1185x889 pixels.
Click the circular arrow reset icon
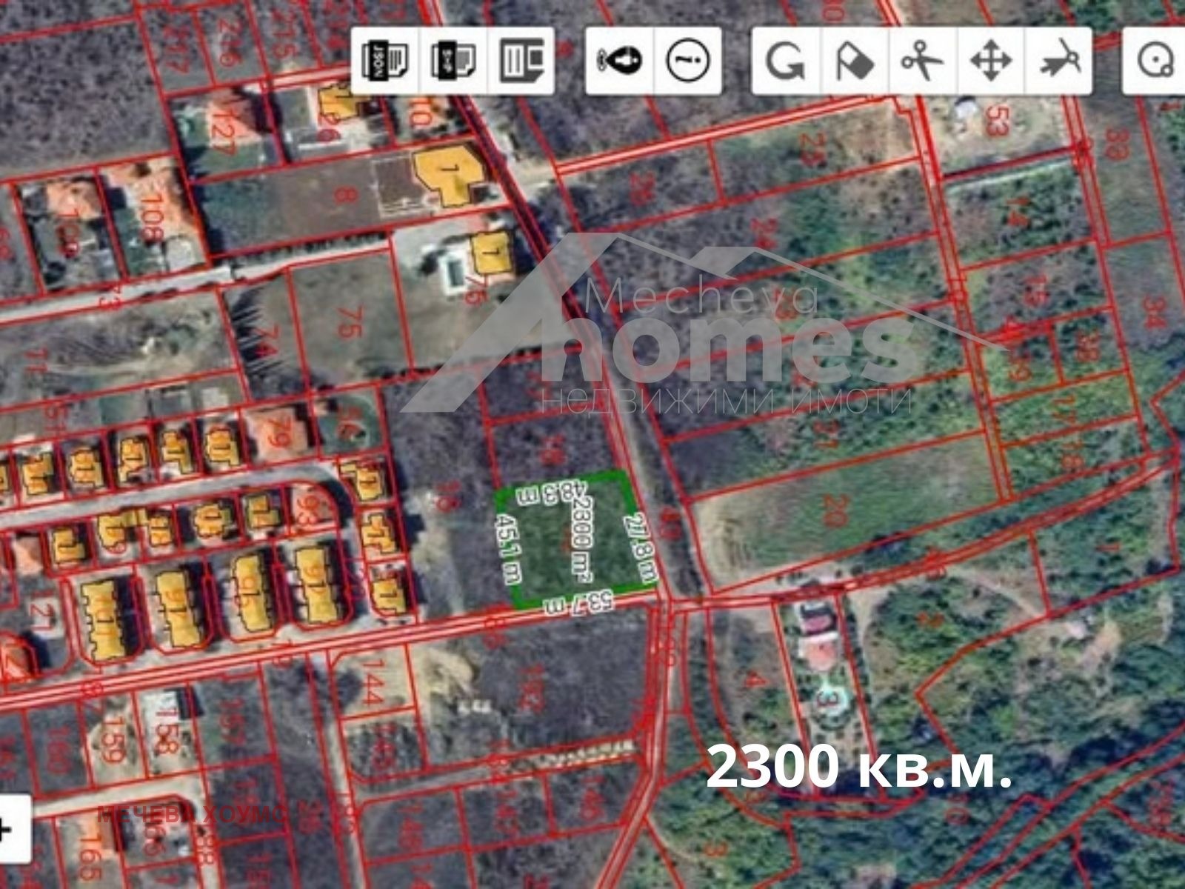tap(785, 61)
